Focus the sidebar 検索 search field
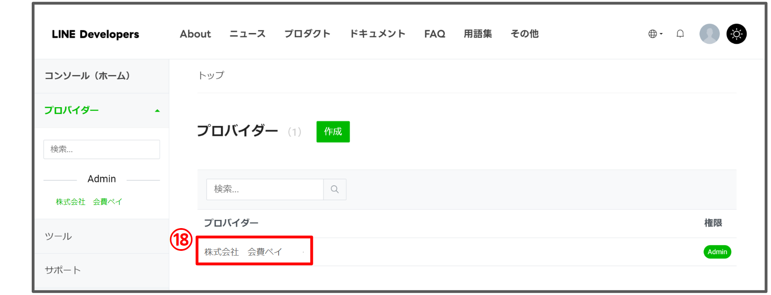The height and width of the screenshot is (295, 771). click(102, 149)
